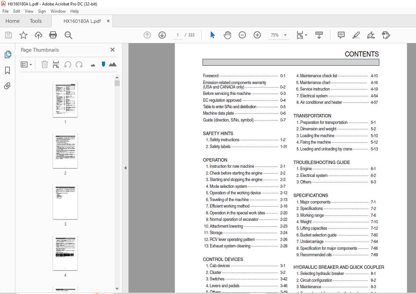Open the Sign document pen tool
Viewport: 416px width, 294px height.
[371, 35]
